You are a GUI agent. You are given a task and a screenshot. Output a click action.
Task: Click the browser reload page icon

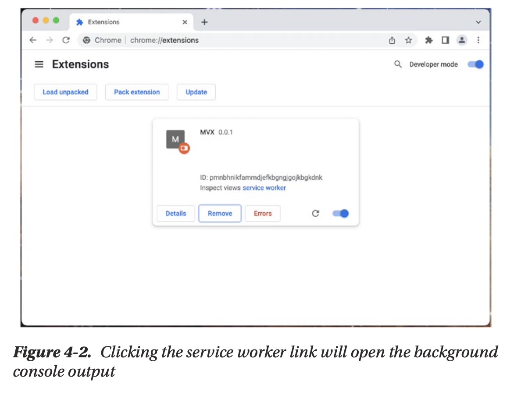click(66, 40)
